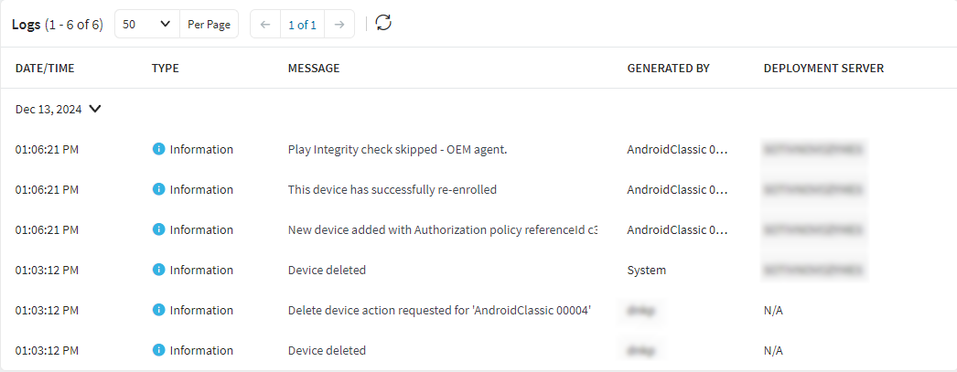Screen dimensions: 957x372
Task: Click the GENERATED BY column header
Action: click(668, 69)
